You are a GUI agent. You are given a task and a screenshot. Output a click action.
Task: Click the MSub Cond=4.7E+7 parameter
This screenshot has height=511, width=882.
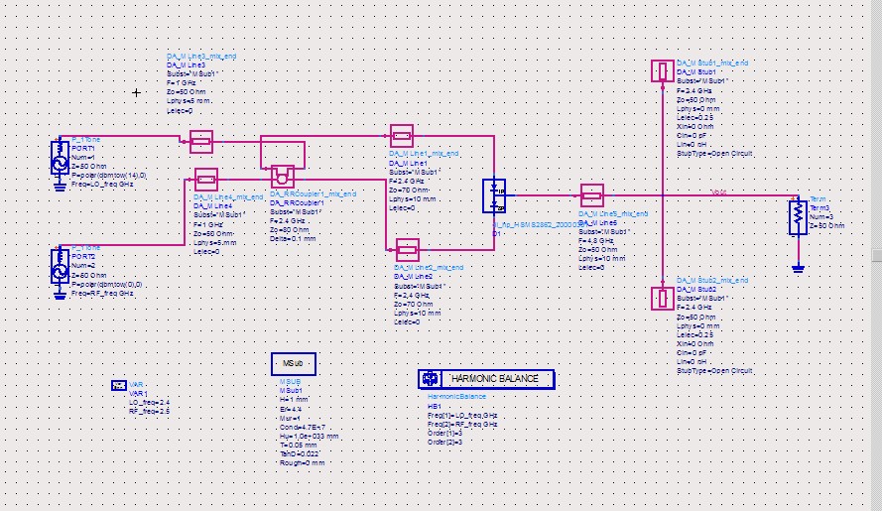pos(302,428)
